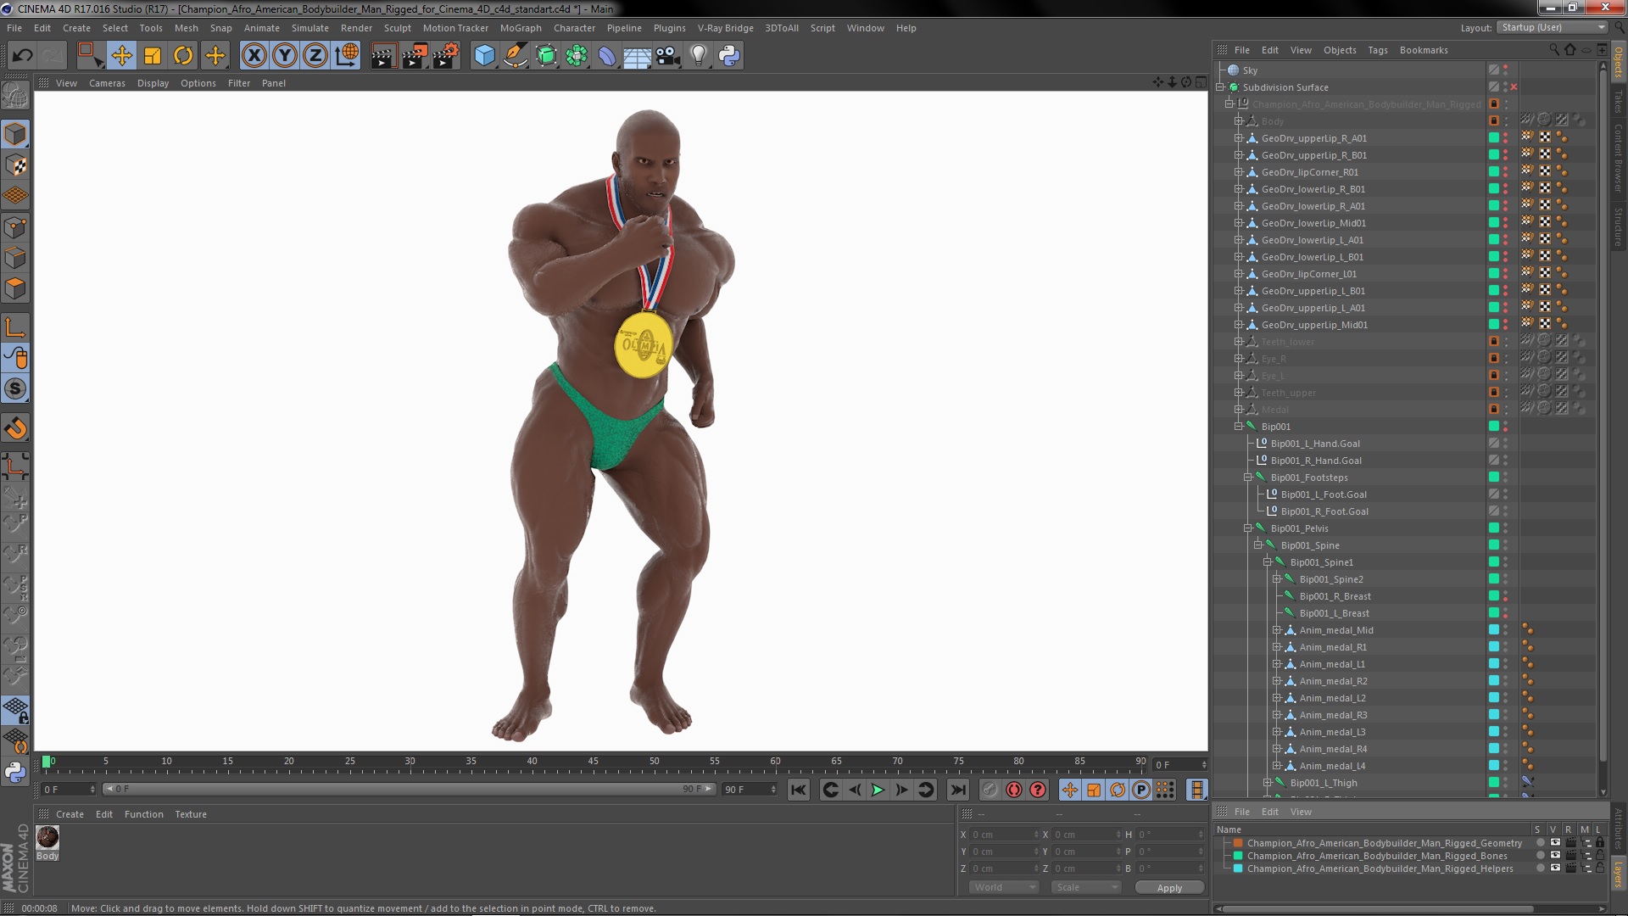Click Record Active Objects button

(990, 790)
